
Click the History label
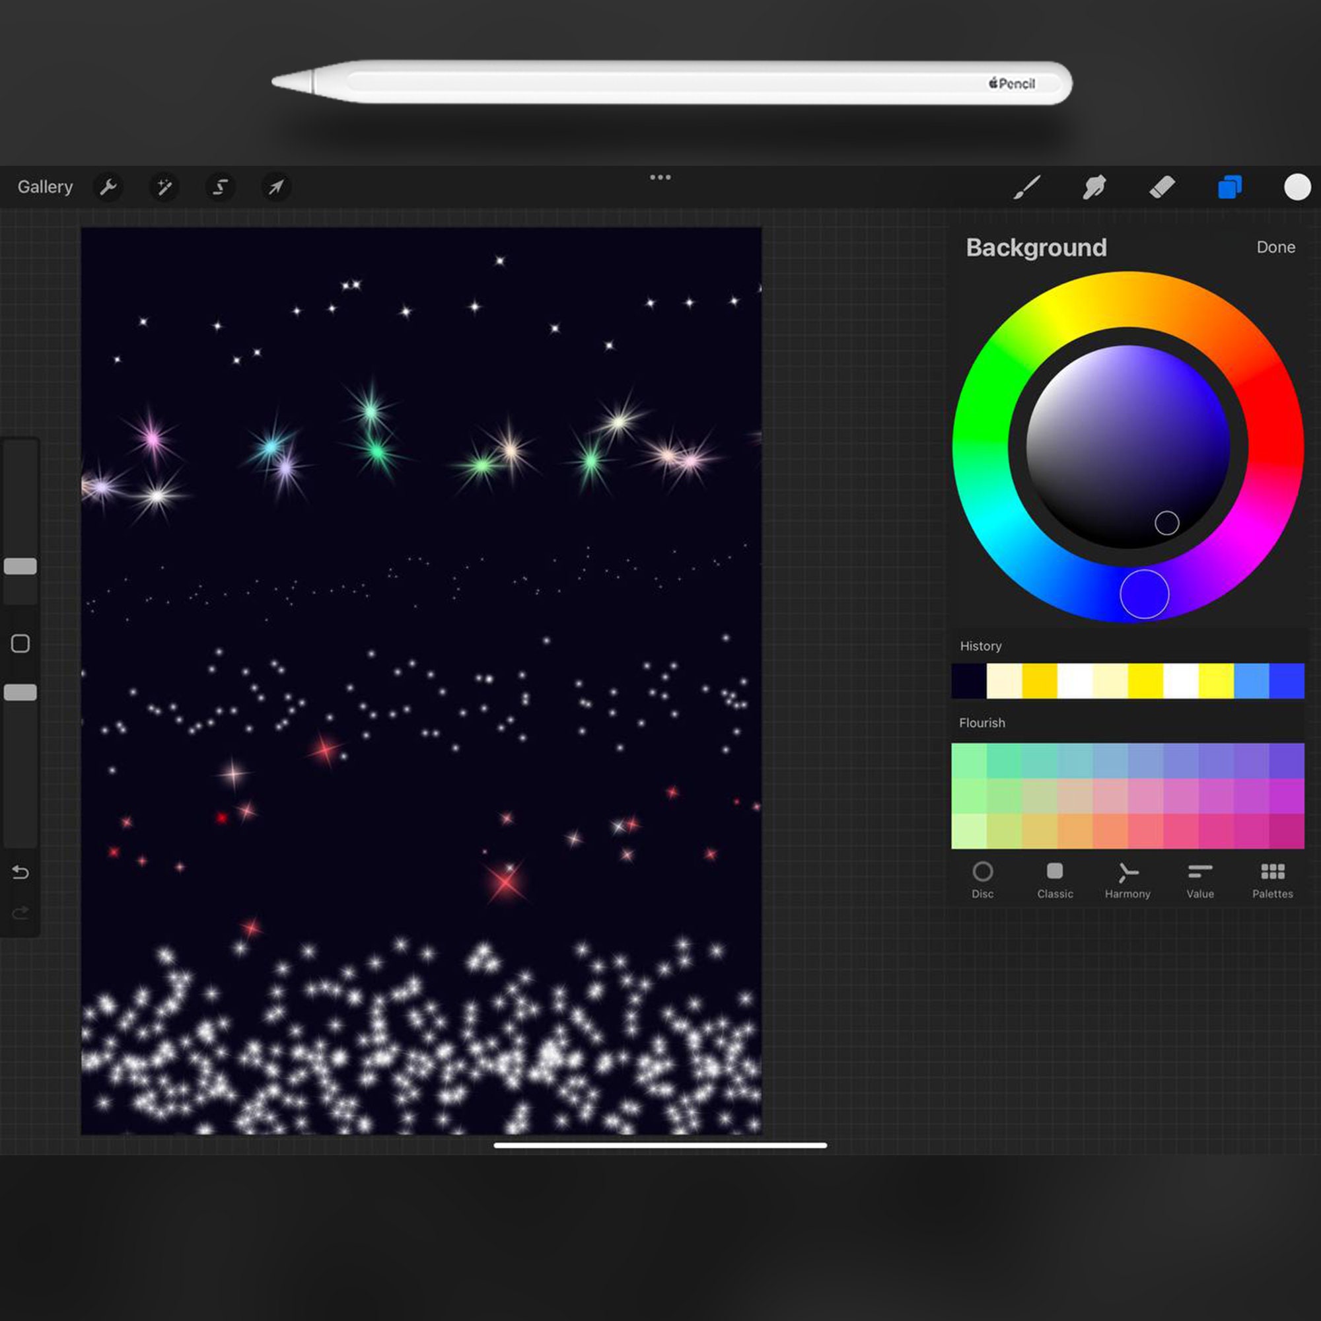[980, 645]
